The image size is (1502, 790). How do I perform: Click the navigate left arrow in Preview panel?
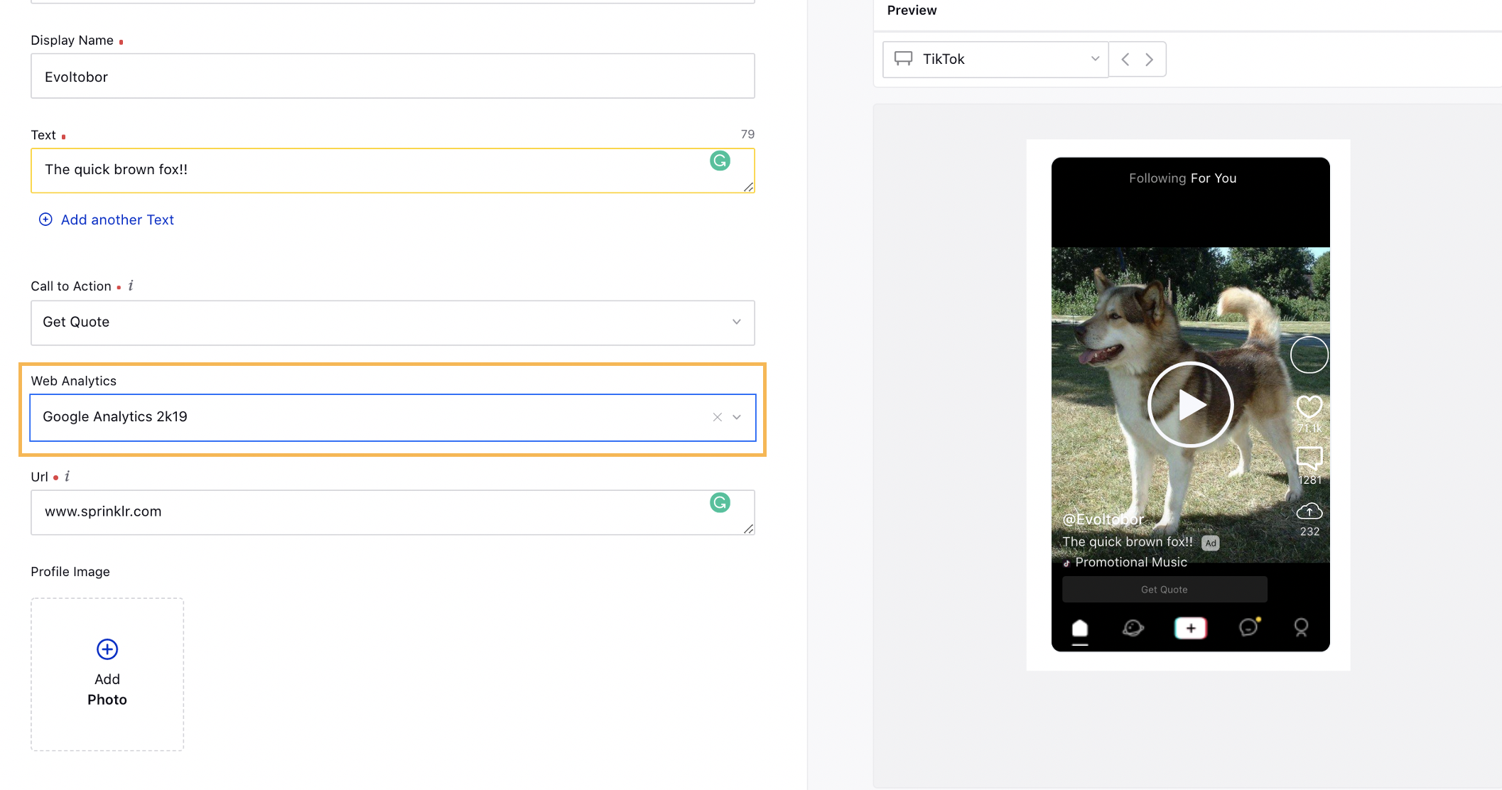click(1125, 59)
